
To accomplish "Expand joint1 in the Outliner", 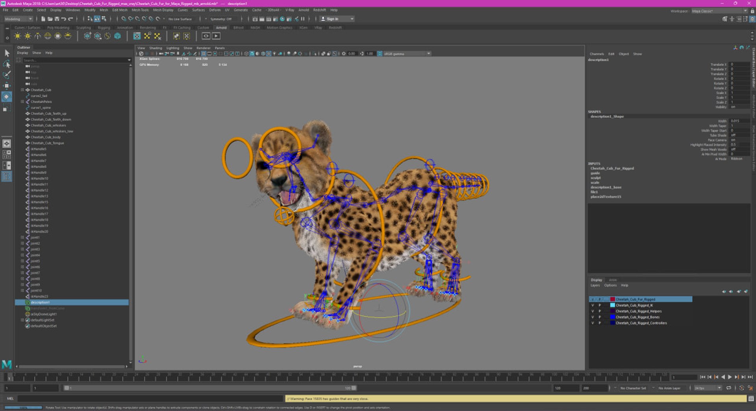I will coord(22,237).
